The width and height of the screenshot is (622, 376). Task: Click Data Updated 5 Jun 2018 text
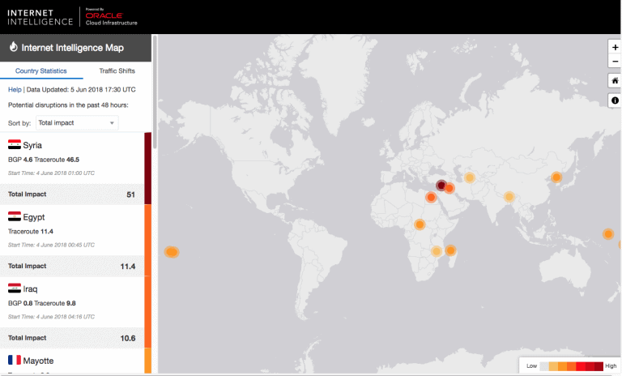point(81,89)
